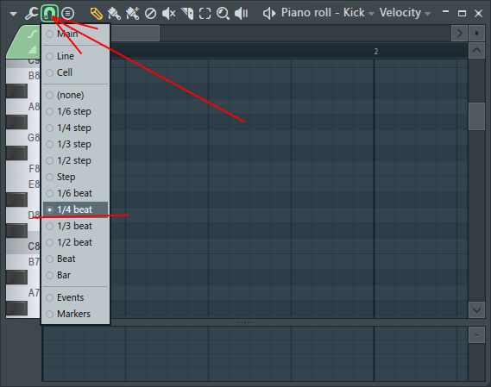491x387 pixels.
Task: Select the Draw pencil tool
Action: [x=96, y=14]
